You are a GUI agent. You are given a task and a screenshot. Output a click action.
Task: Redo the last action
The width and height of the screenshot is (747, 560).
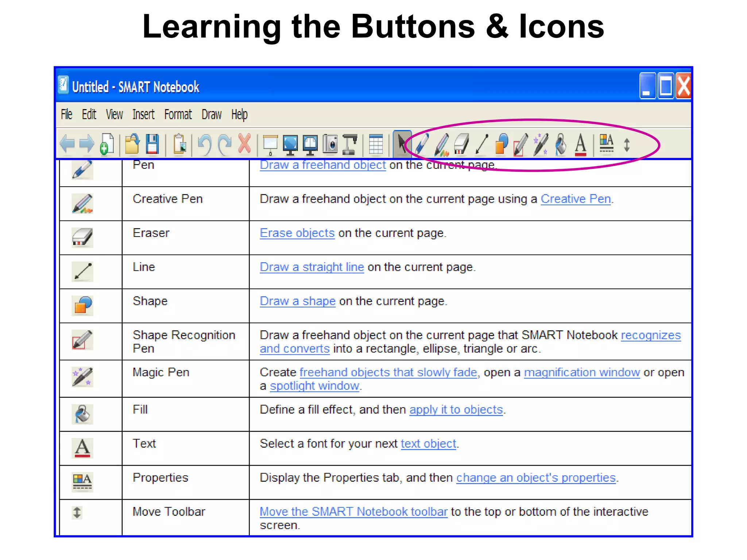click(x=225, y=144)
